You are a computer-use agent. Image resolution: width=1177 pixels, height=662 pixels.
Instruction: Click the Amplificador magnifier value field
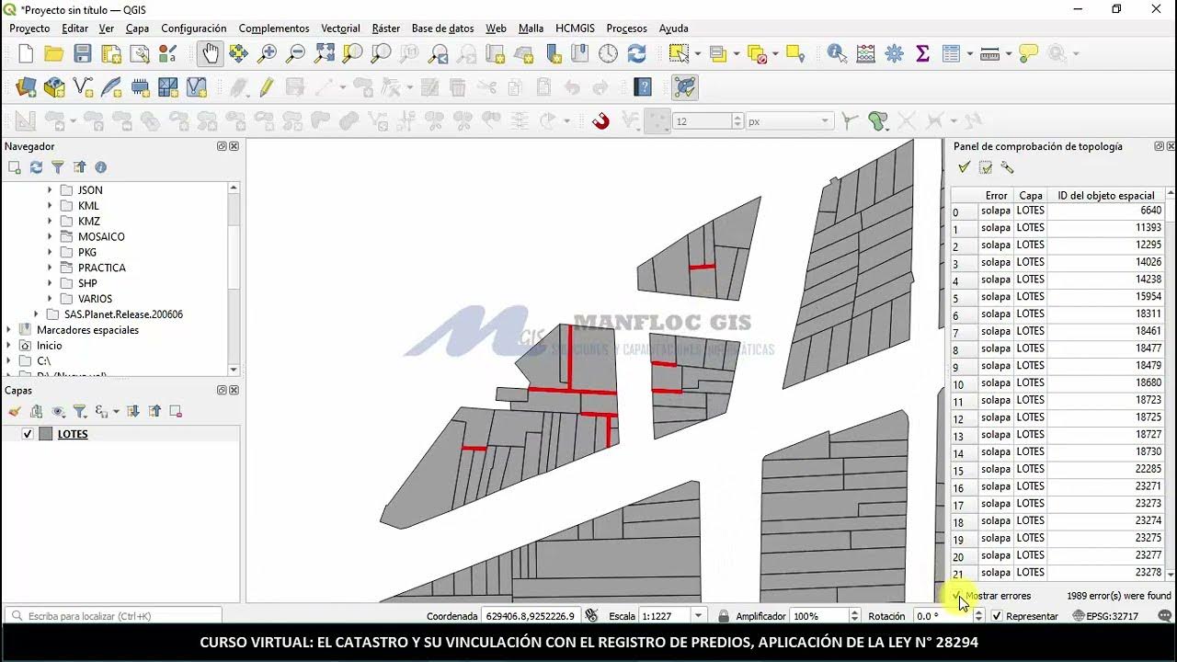coord(818,616)
